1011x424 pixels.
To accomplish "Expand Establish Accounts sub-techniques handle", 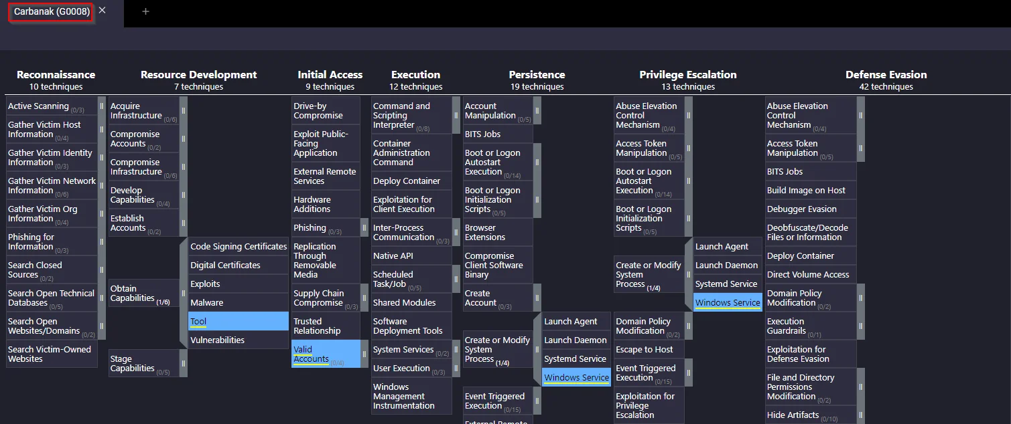I will pyautogui.click(x=184, y=223).
